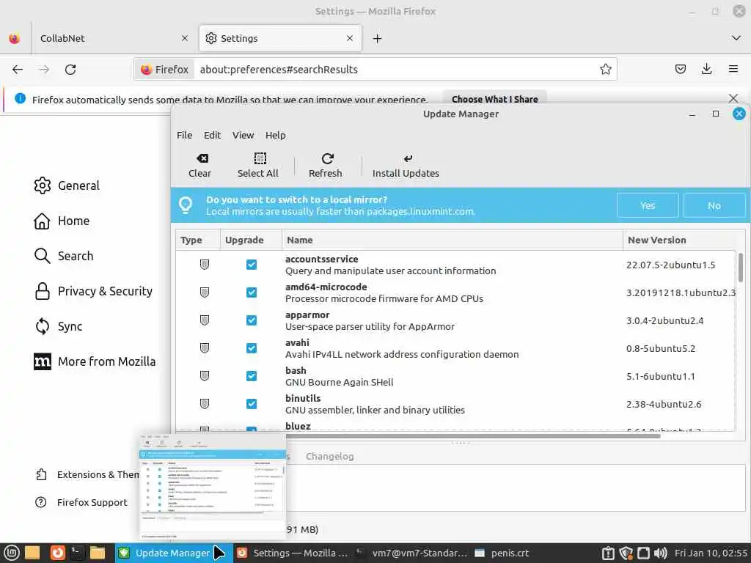Sort by the New Version column header
Image resolution: width=751 pixels, height=563 pixels.
(x=680, y=240)
